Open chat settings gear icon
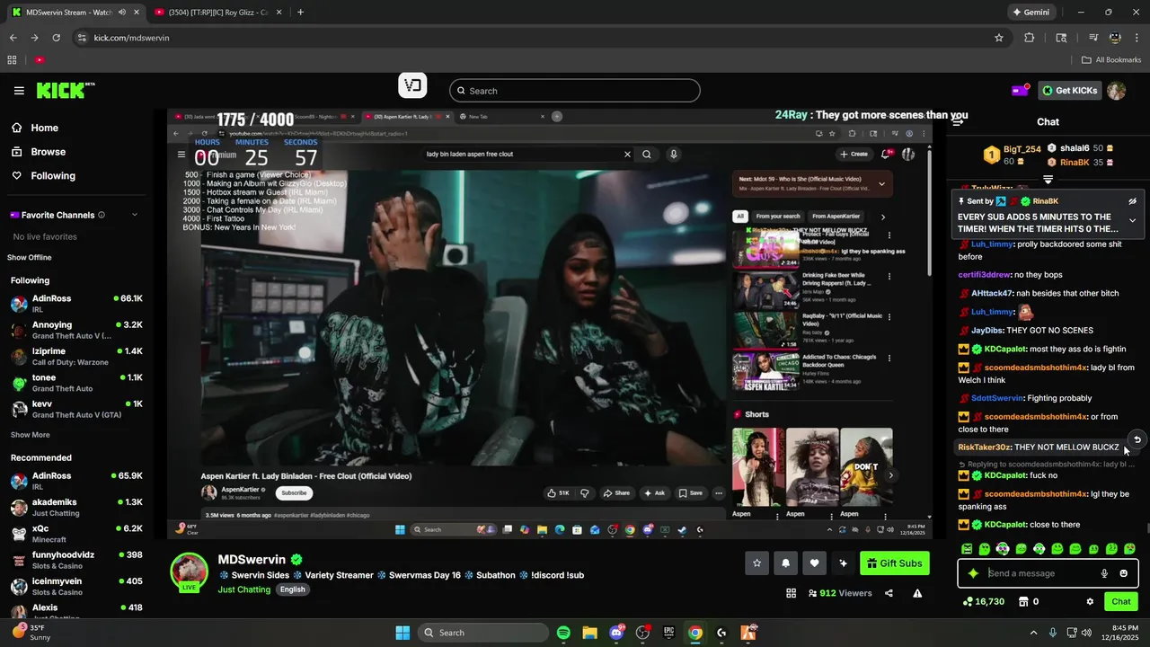The image size is (1150, 647). pos(1090,601)
